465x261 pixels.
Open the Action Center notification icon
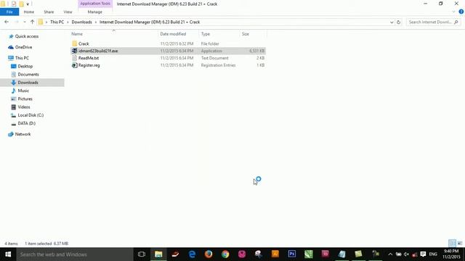(x=423, y=254)
